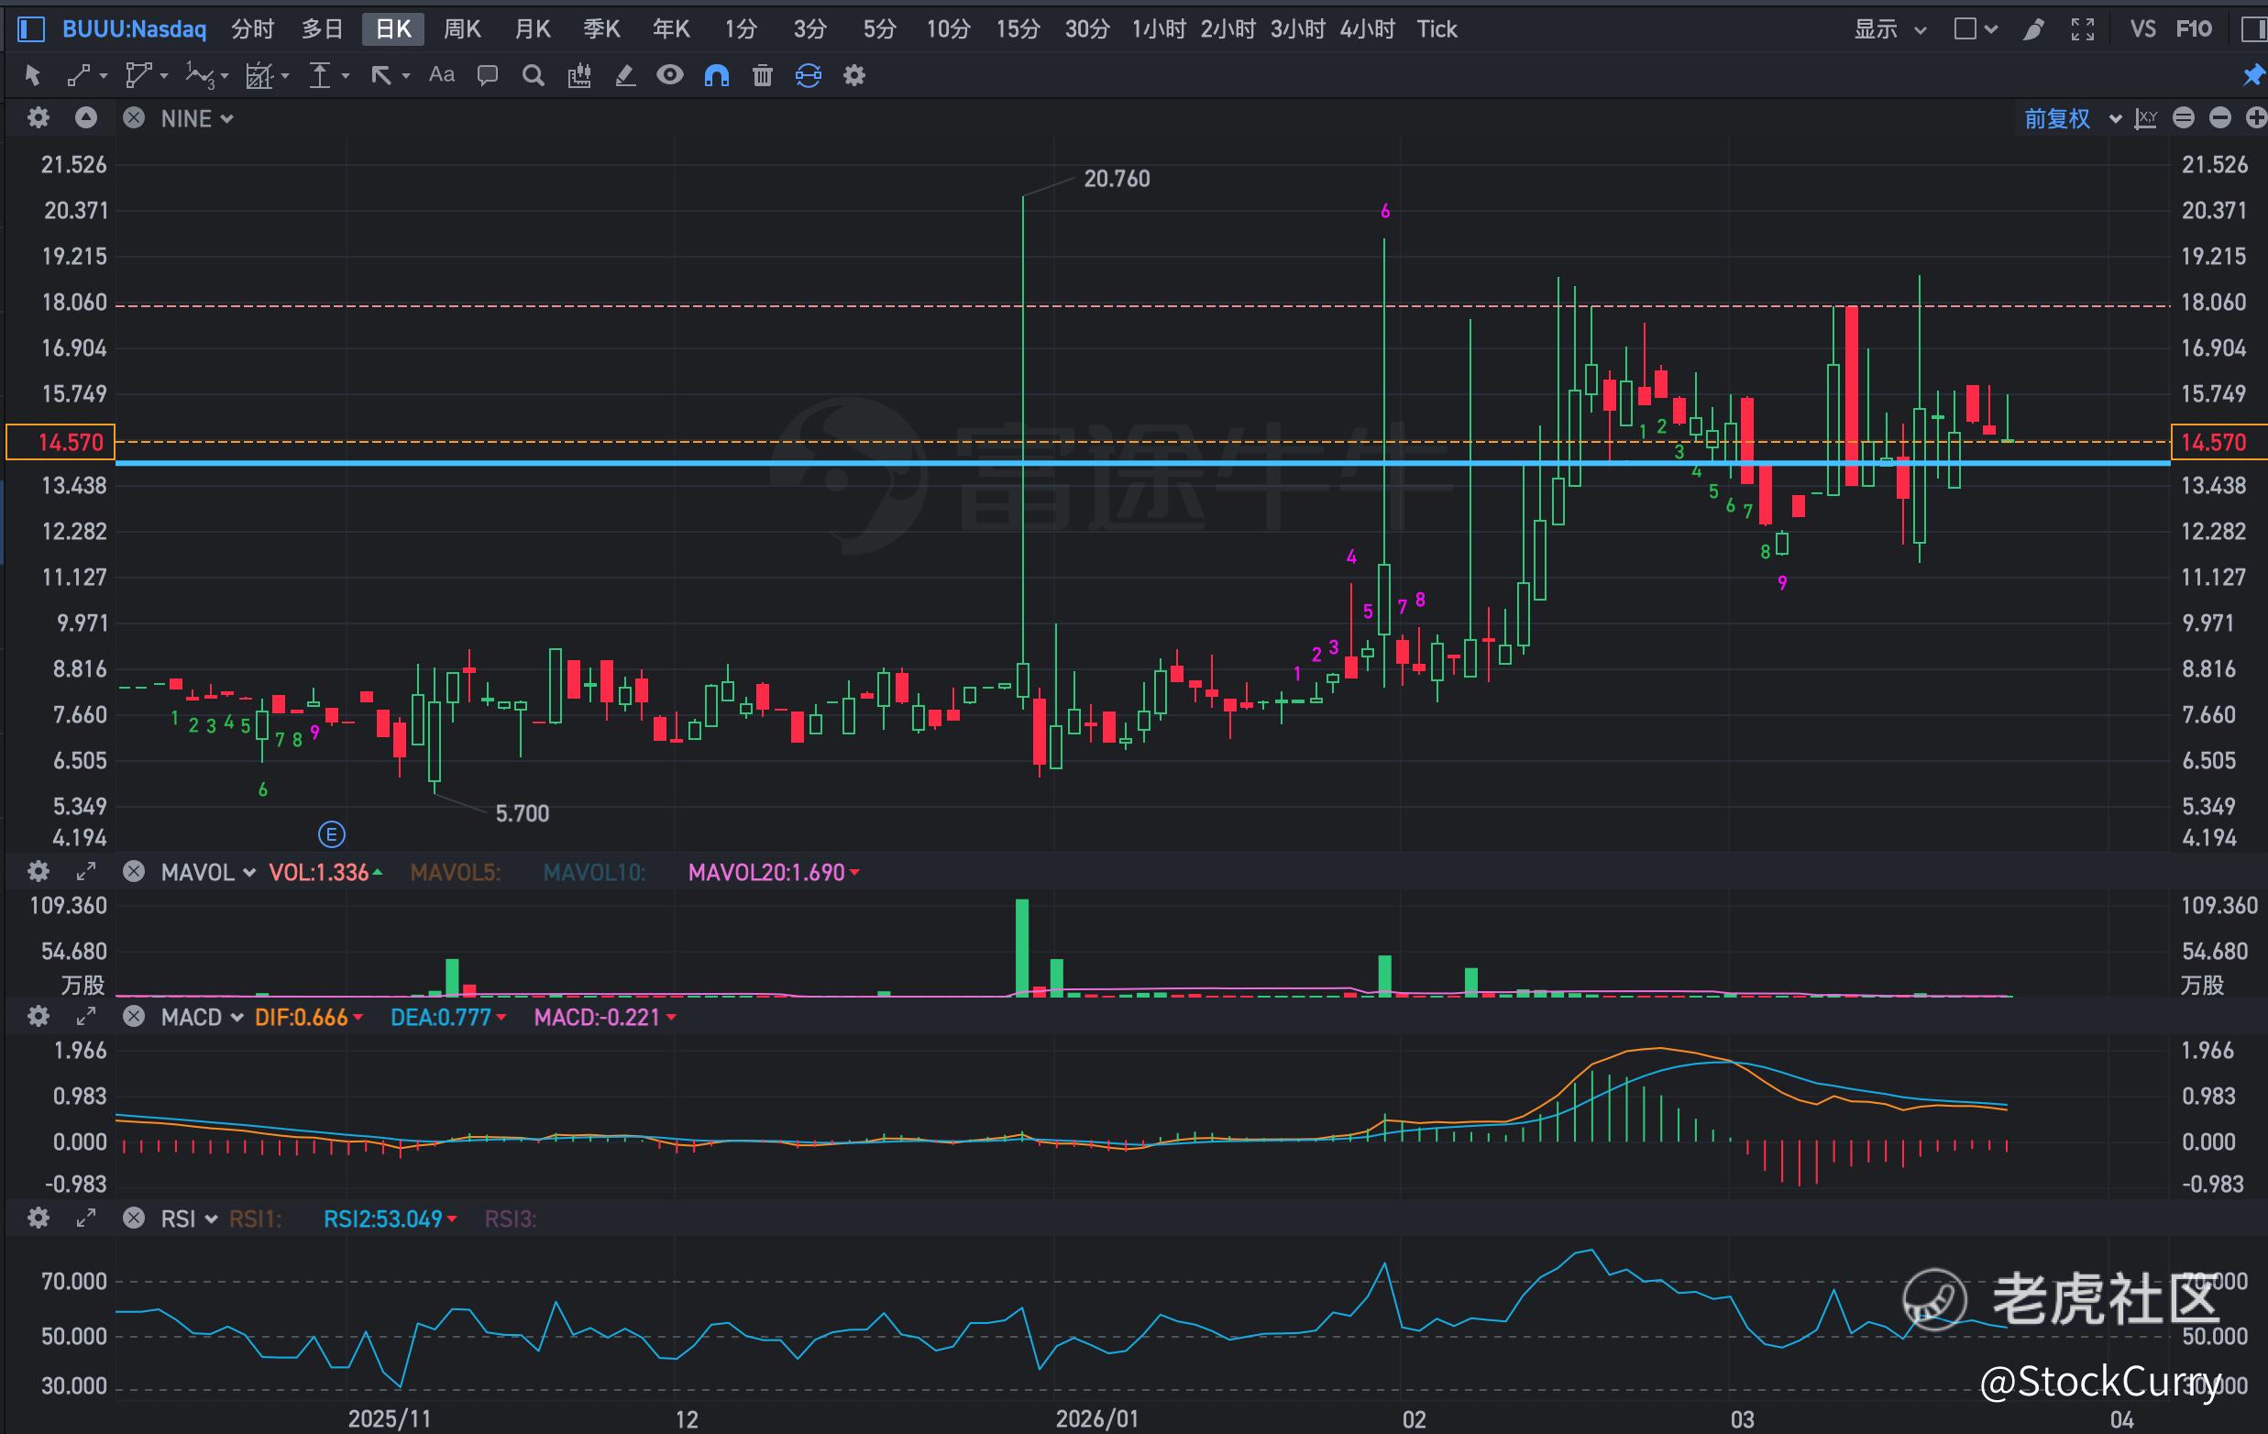Toggle the left sidebar panel
The width and height of the screenshot is (2268, 1434).
31,29
